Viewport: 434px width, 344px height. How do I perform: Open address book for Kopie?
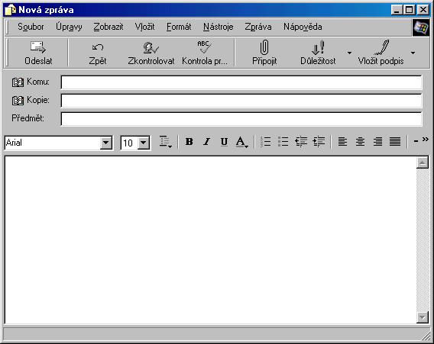[18, 101]
